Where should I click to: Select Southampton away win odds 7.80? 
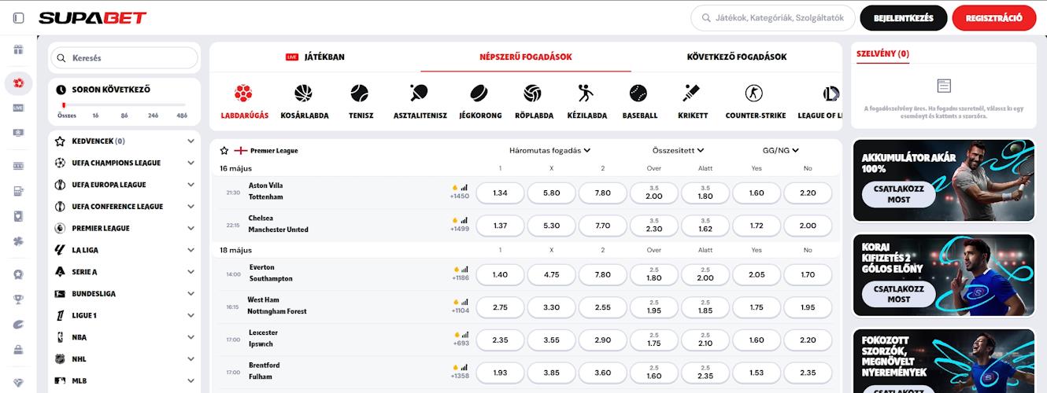pyautogui.click(x=602, y=275)
